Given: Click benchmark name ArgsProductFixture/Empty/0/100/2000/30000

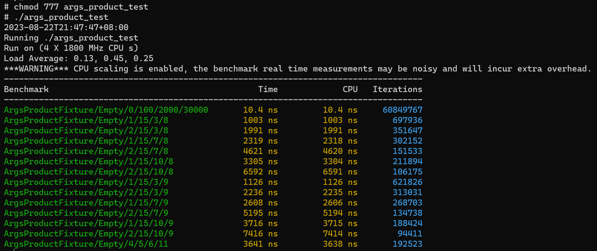Looking at the screenshot, I should point(106,110).
